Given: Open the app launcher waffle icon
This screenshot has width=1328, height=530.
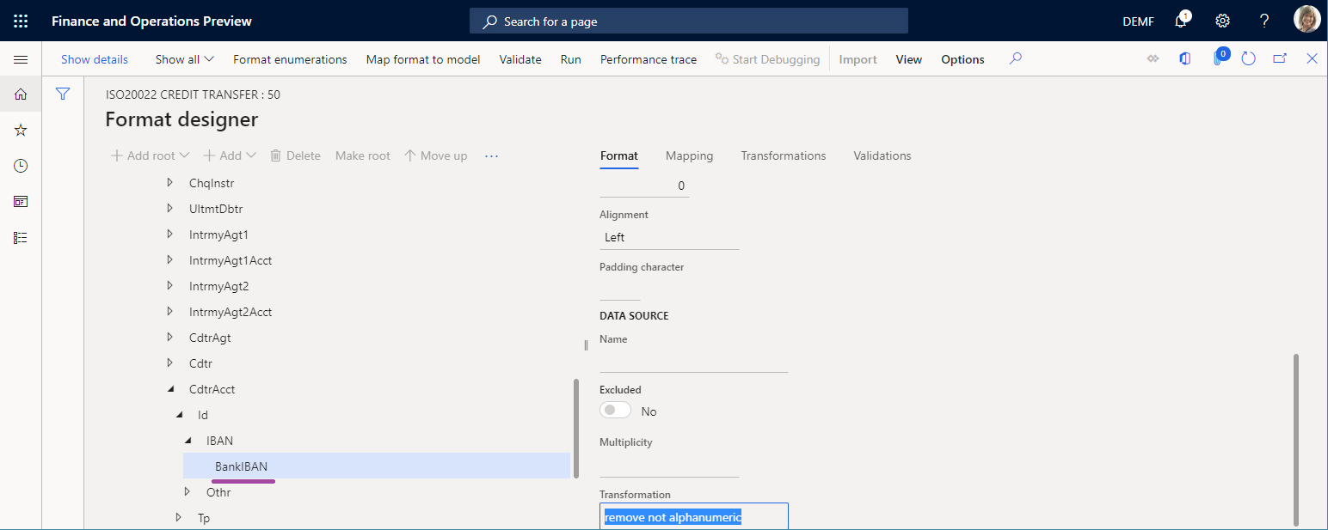Looking at the screenshot, I should (x=21, y=21).
